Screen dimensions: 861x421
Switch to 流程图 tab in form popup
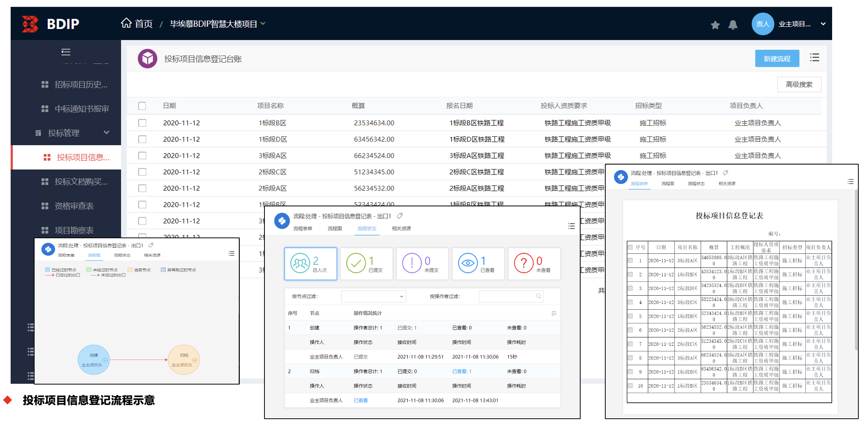click(668, 184)
